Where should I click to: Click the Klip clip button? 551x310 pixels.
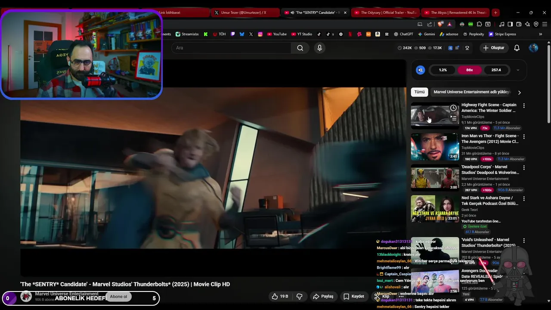382,296
